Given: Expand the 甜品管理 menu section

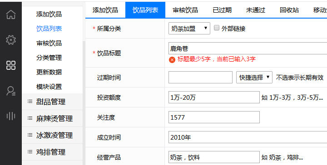Looking at the screenshot, I should point(52,102).
